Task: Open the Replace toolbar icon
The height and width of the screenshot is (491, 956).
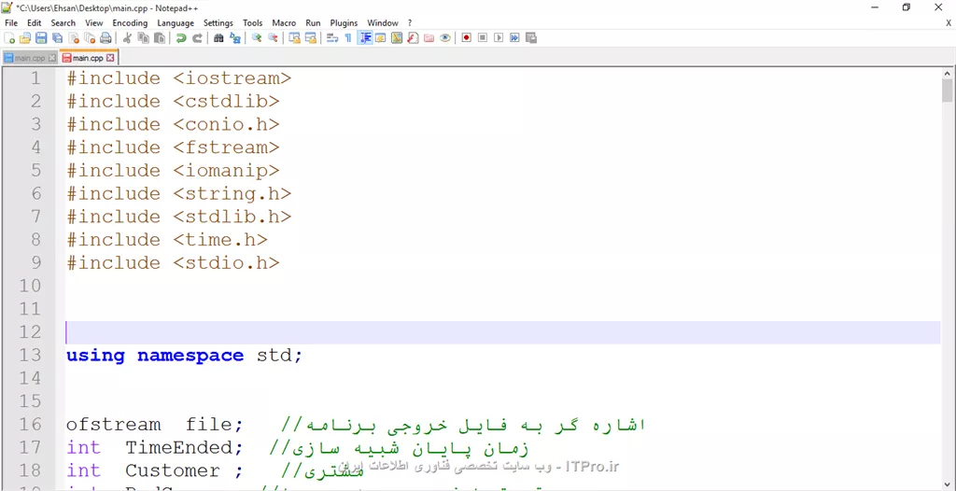Action: [x=234, y=38]
